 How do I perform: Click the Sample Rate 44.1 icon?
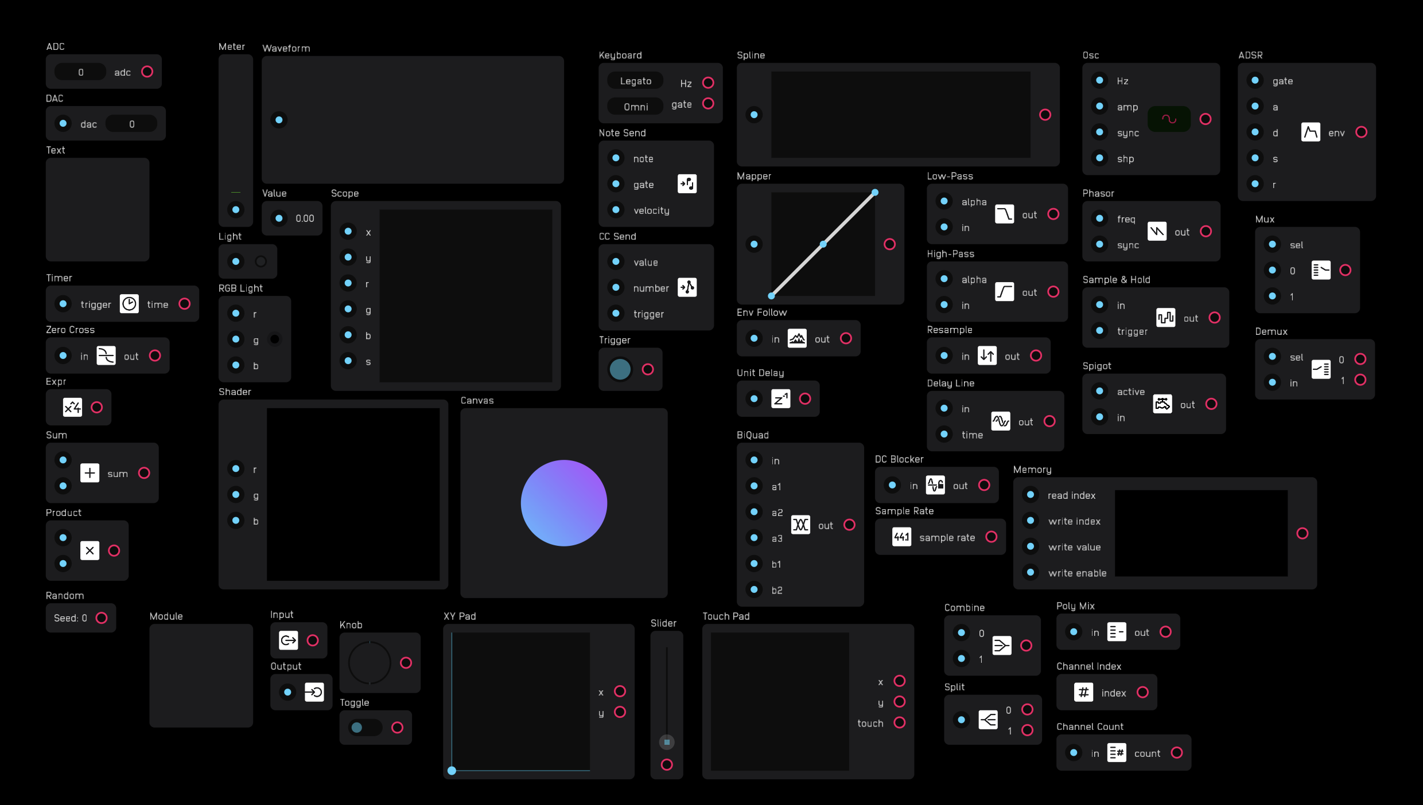901,537
